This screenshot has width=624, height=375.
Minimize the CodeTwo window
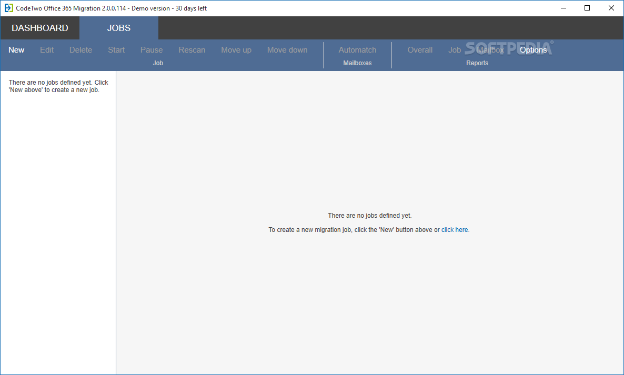(563, 8)
